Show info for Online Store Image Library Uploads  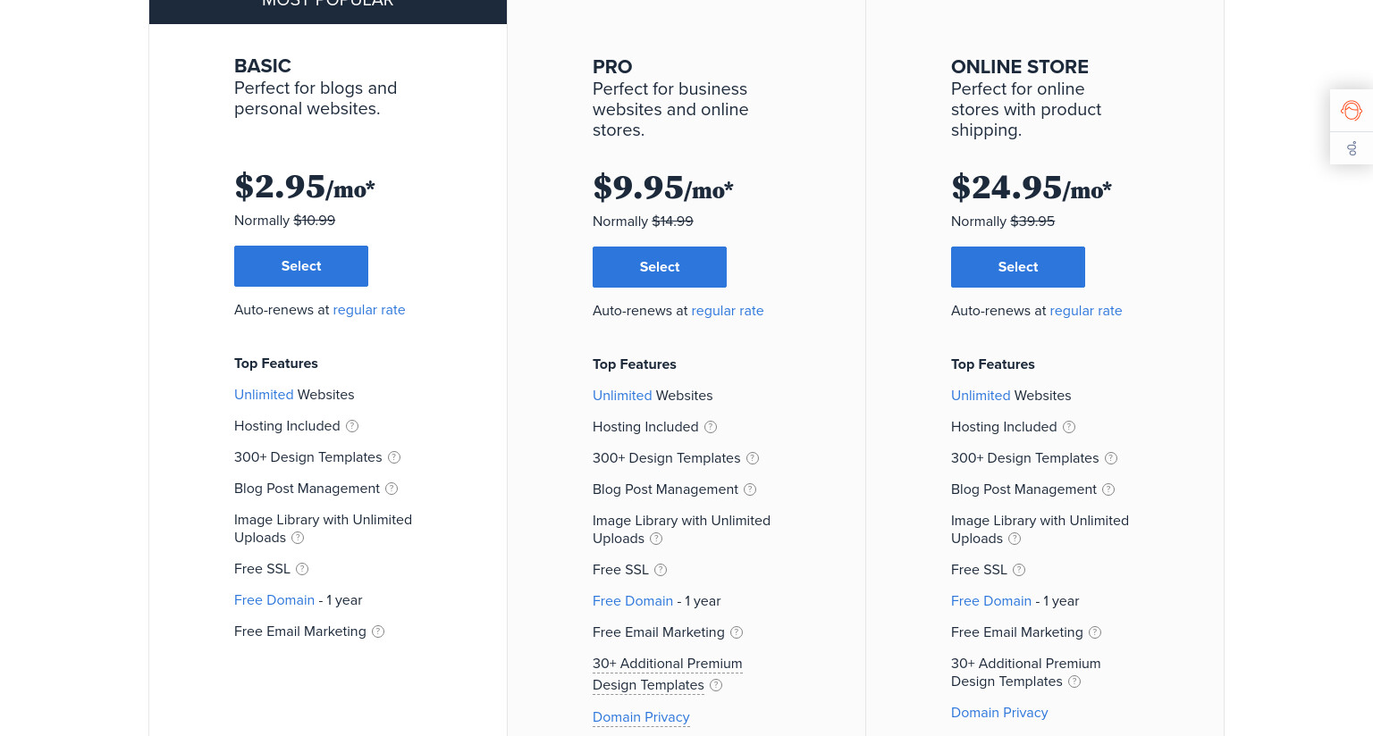[x=1015, y=539]
